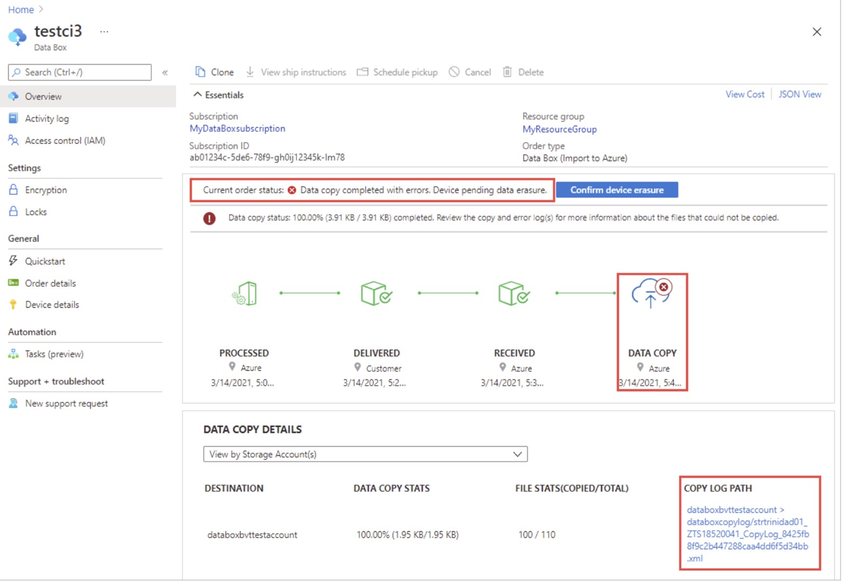
Task: Click View Cost link
Action: [745, 94]
